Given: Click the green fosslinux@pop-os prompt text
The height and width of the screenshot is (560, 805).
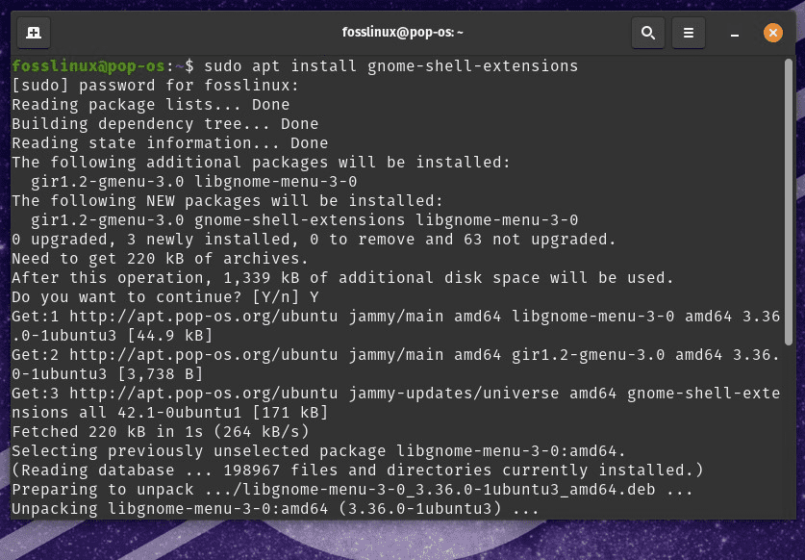Looking at the screenshot, I should [x=88, y=66].
